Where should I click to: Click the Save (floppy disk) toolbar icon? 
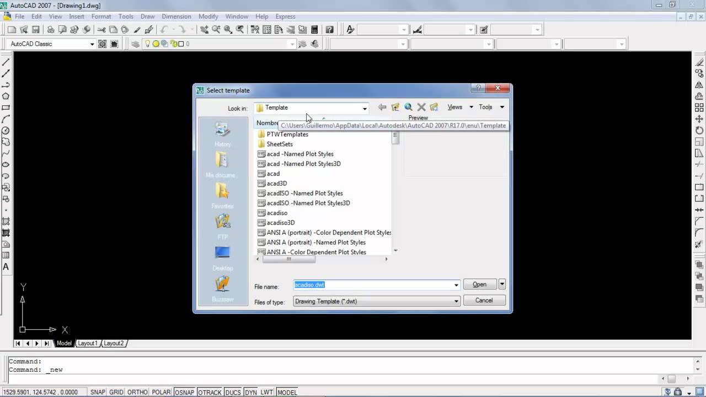(x=35, y=30)
